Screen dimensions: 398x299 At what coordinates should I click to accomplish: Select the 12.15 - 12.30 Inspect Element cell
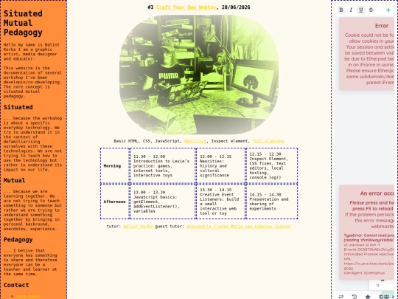[271, 166]
